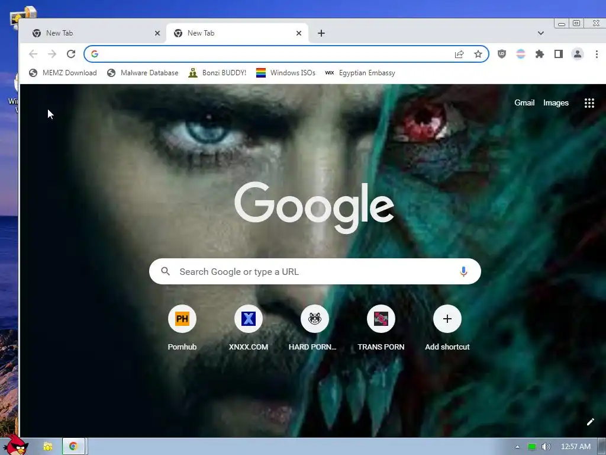Open Malware Database bookmark
The height and width of the screenshot is (455, 606).
[x=143, y=73]
